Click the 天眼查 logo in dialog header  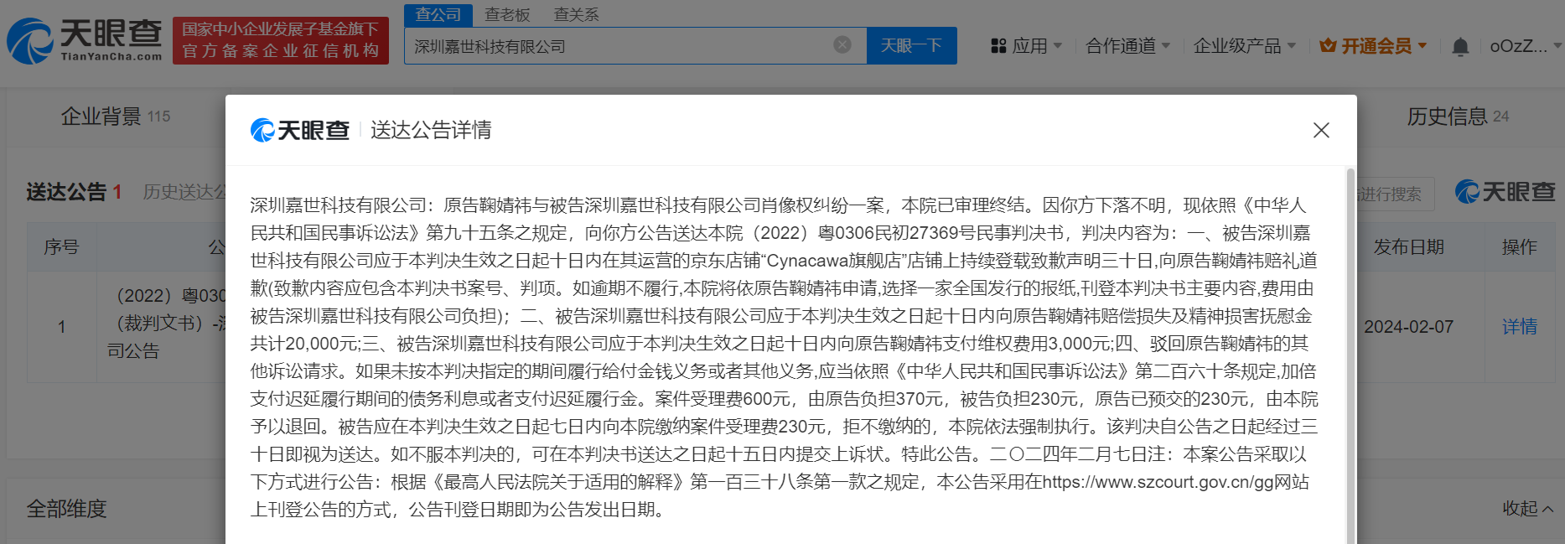(300, 130)
